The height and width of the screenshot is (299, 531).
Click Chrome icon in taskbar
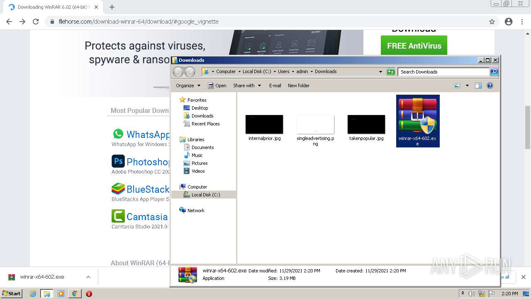coord(75,294)
